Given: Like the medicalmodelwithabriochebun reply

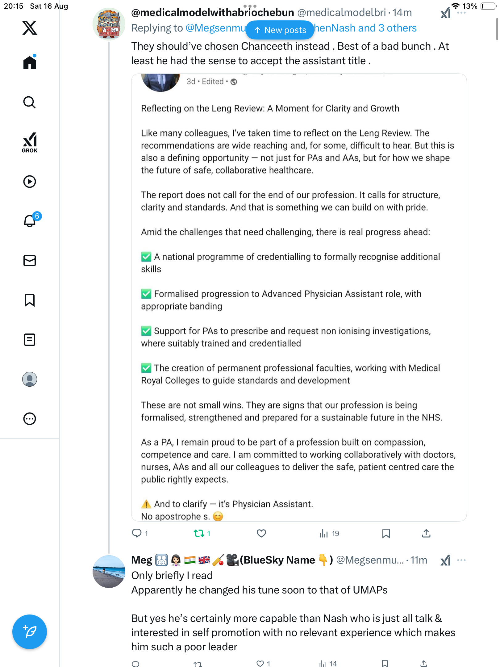Looking at the screenshot, I should point(261,533).
